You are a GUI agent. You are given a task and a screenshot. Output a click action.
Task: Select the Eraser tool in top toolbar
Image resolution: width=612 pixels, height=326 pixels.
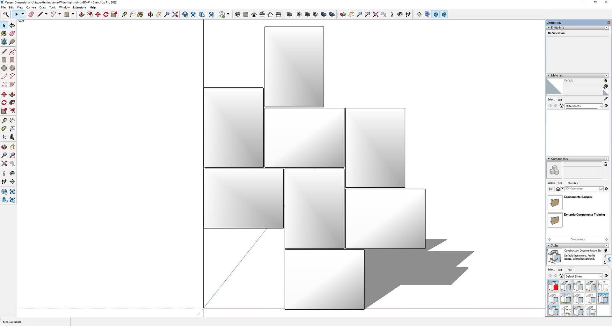(x=31, y=14)
